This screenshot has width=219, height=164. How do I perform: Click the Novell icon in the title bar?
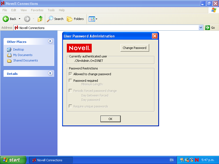click(3, 3)
